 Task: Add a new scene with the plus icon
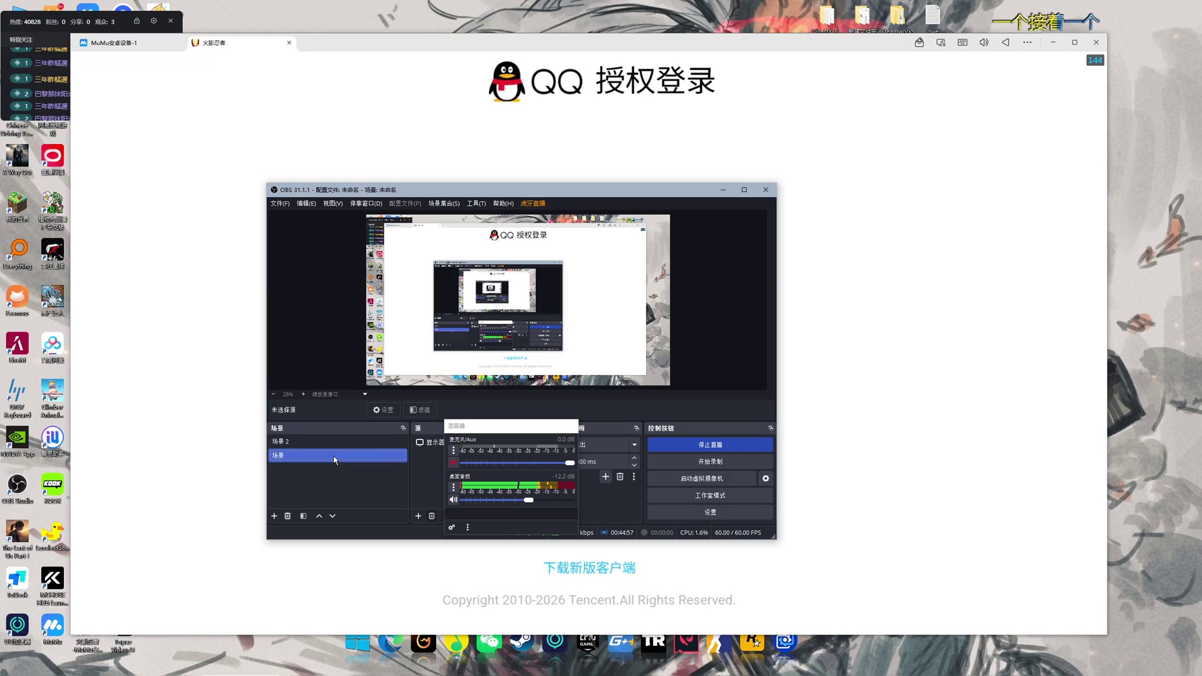pyautogui.click(x=274, y=516)
